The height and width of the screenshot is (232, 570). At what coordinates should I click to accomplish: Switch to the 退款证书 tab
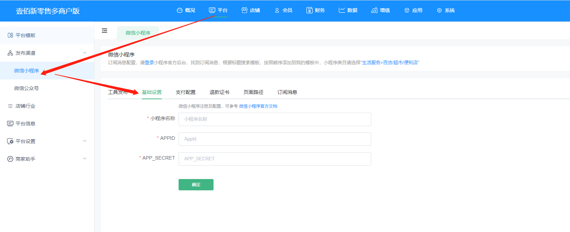pos(220,92)
